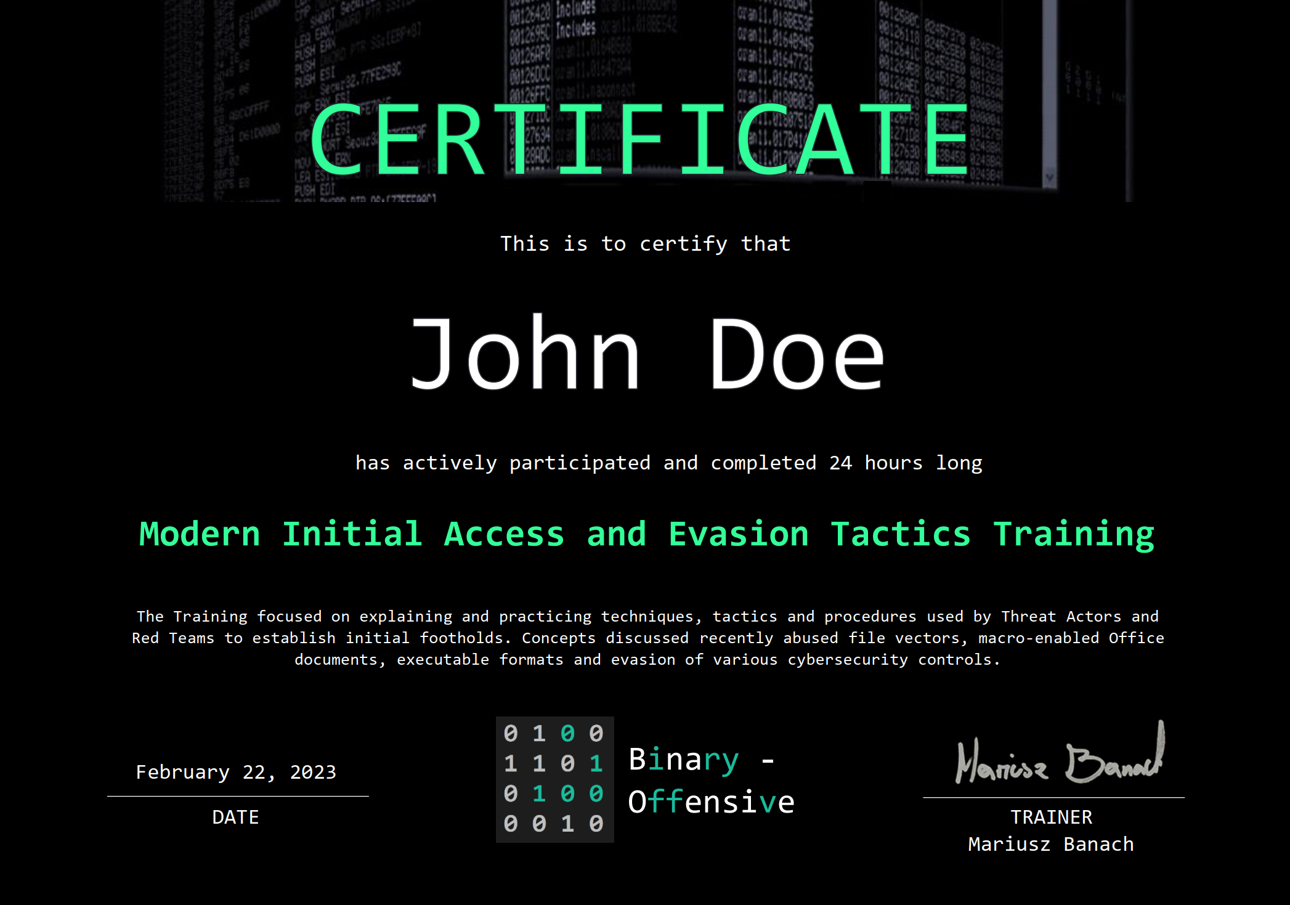The image size is (1290, 905).
Task: Click the Modern Initial Access training title
Action: (647, 534)
